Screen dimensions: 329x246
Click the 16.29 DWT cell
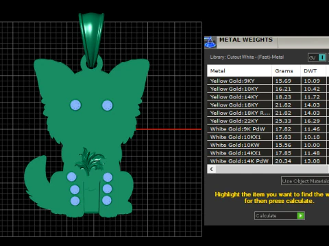click(314, 121)
